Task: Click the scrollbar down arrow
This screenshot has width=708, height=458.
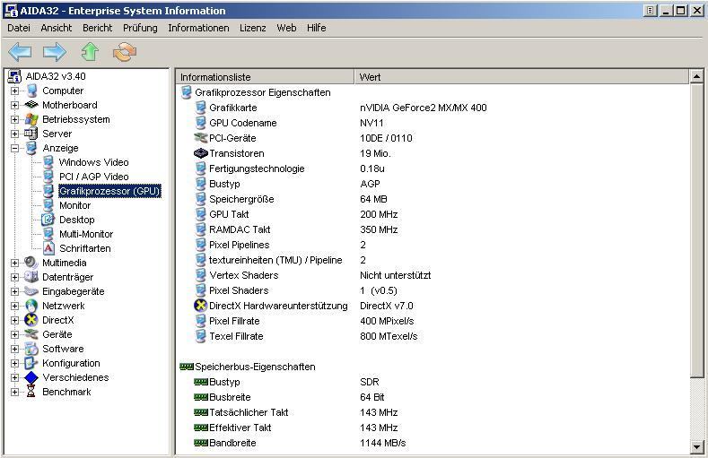Action: 697,447
